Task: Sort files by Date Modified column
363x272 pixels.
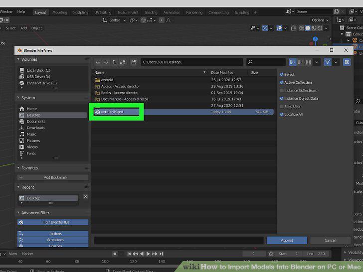Action: coord(222,73)
